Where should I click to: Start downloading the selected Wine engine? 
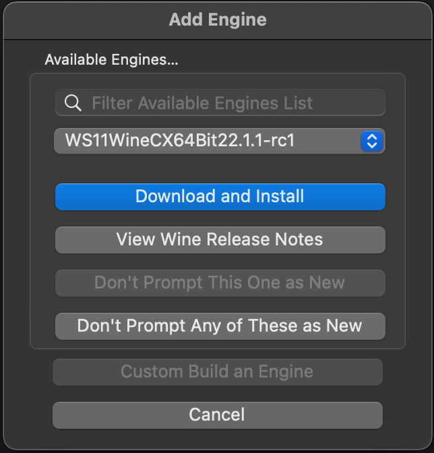click(220, 196)
